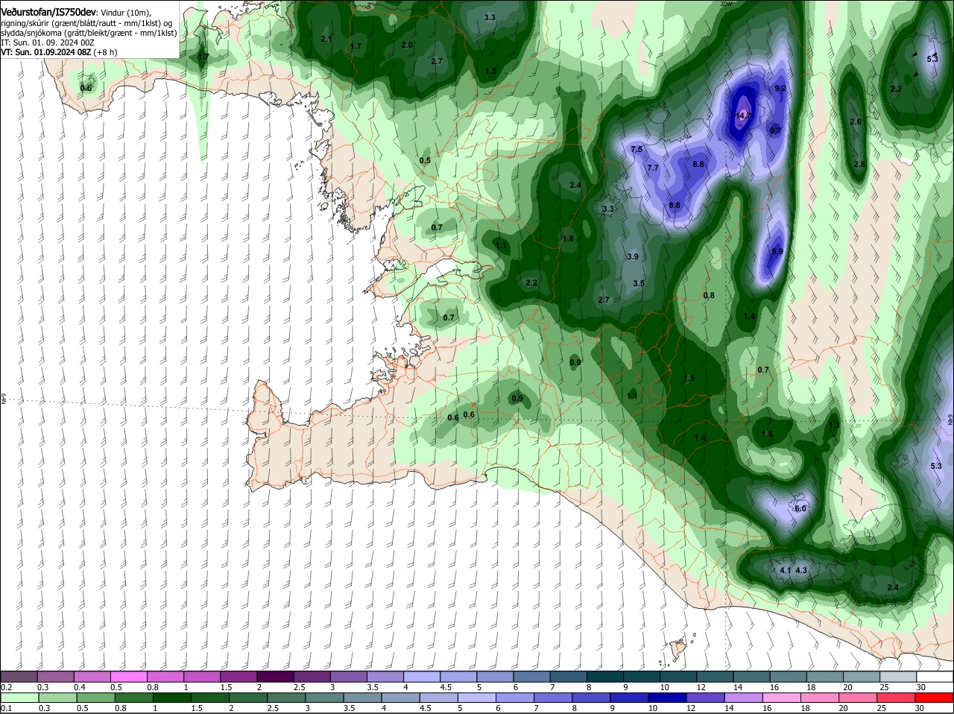The image size is (954, 714).
Task: Click the 6.0 precipitation value
Action: tap(800, 508)
